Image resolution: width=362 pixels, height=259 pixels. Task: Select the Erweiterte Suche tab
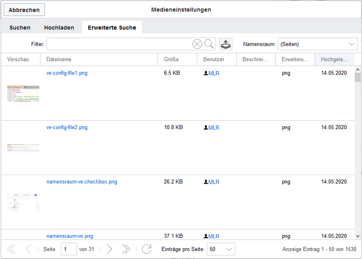(x=112, y=28)
